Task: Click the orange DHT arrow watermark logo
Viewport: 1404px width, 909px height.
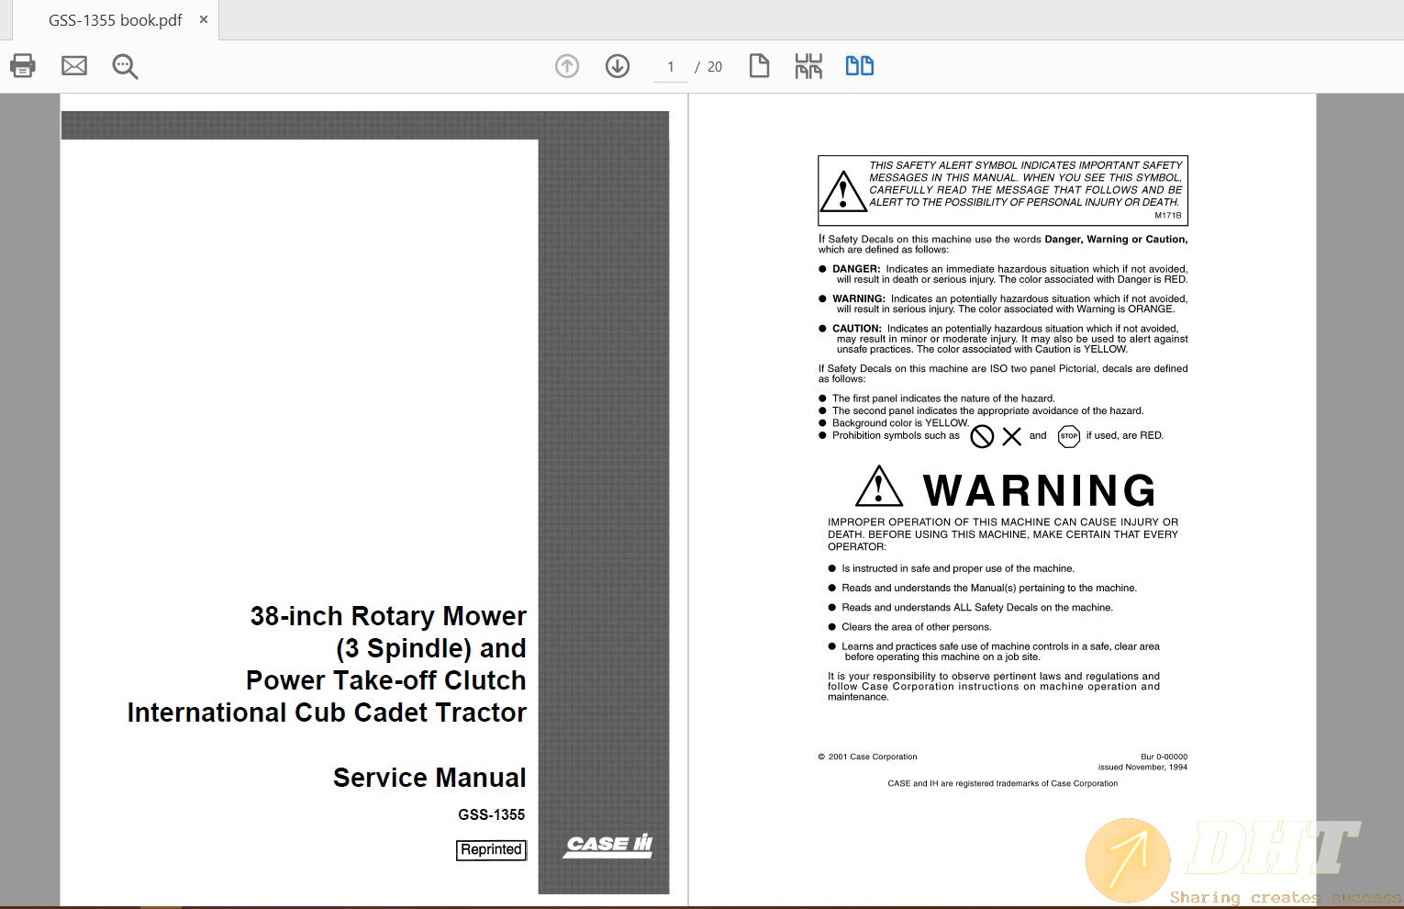Action: point(1128,860)
